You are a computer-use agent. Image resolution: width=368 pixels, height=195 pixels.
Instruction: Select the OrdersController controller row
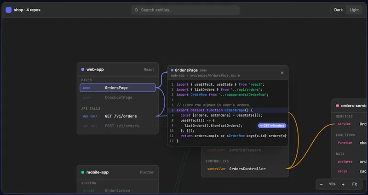click(x=245, y=169)
